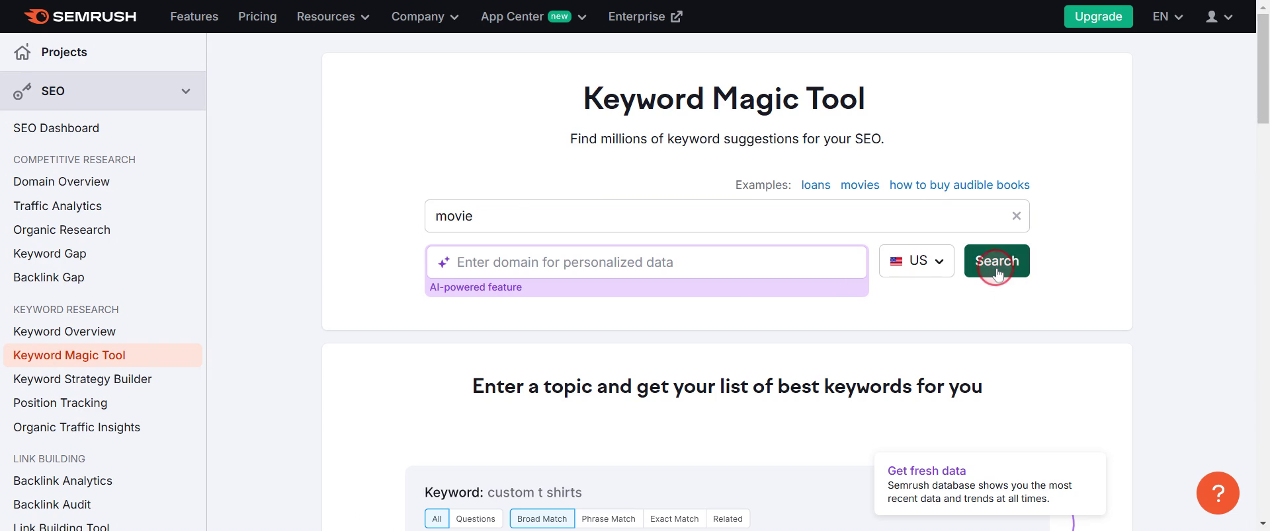
Task: Click the Get fresh data heading
Action: click(927, 471)
